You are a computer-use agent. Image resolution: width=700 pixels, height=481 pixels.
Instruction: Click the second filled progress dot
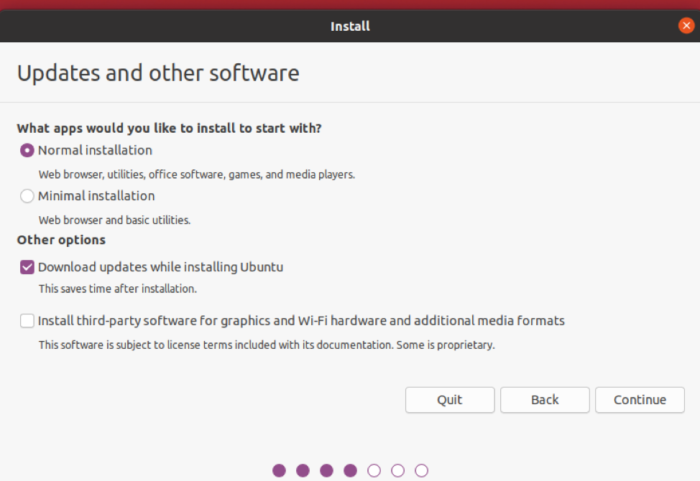pyautogui.click(x=303, y=471)
